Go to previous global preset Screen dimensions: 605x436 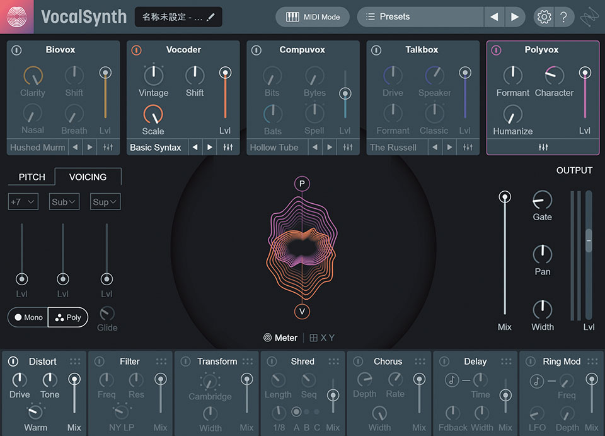coord(494,16)
